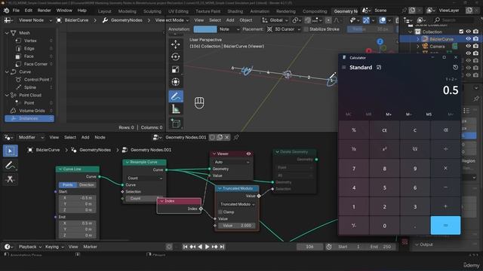
Task: Select Instances row in spreadsheet sidebar
Action: coord(29,119)
